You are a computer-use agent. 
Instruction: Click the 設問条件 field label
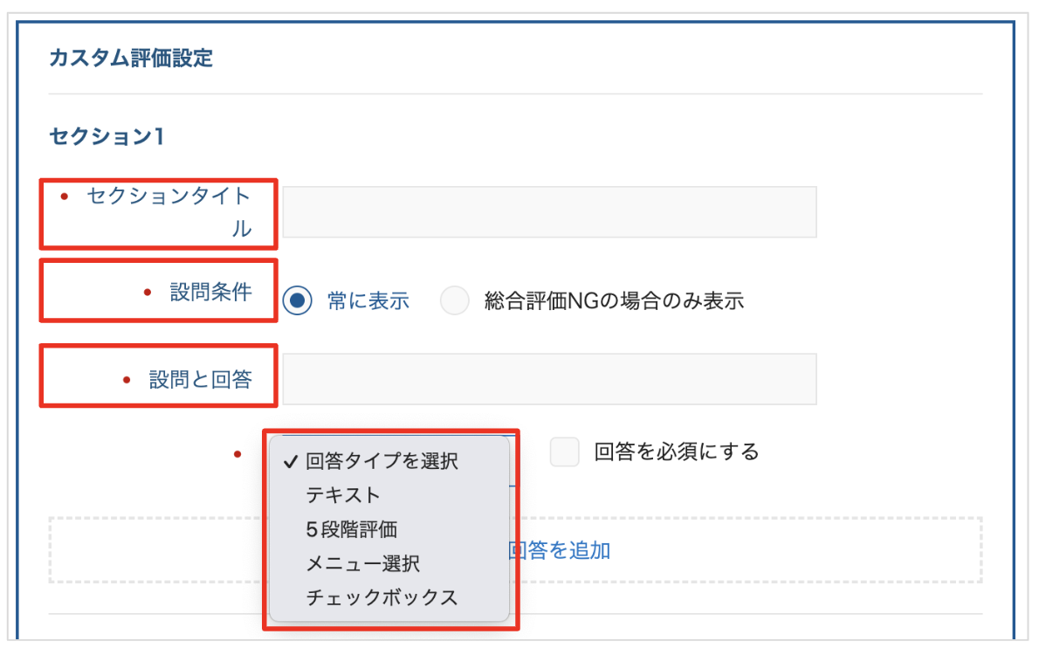pos(210,292)
